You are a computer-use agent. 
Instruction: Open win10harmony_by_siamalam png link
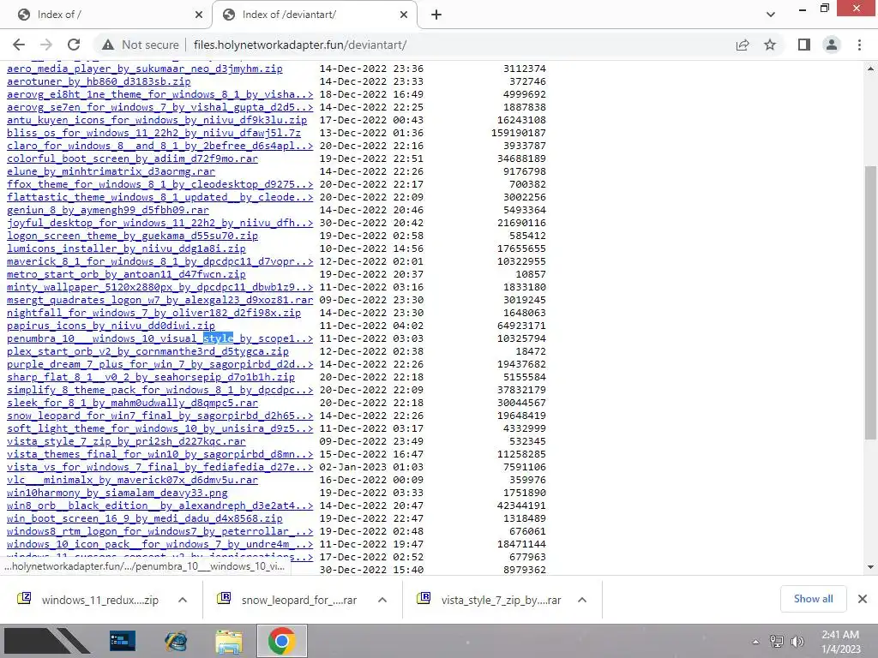[117, 493]
